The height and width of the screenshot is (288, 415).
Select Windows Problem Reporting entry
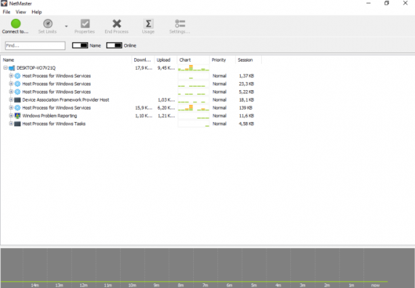(x=50, y=116)
